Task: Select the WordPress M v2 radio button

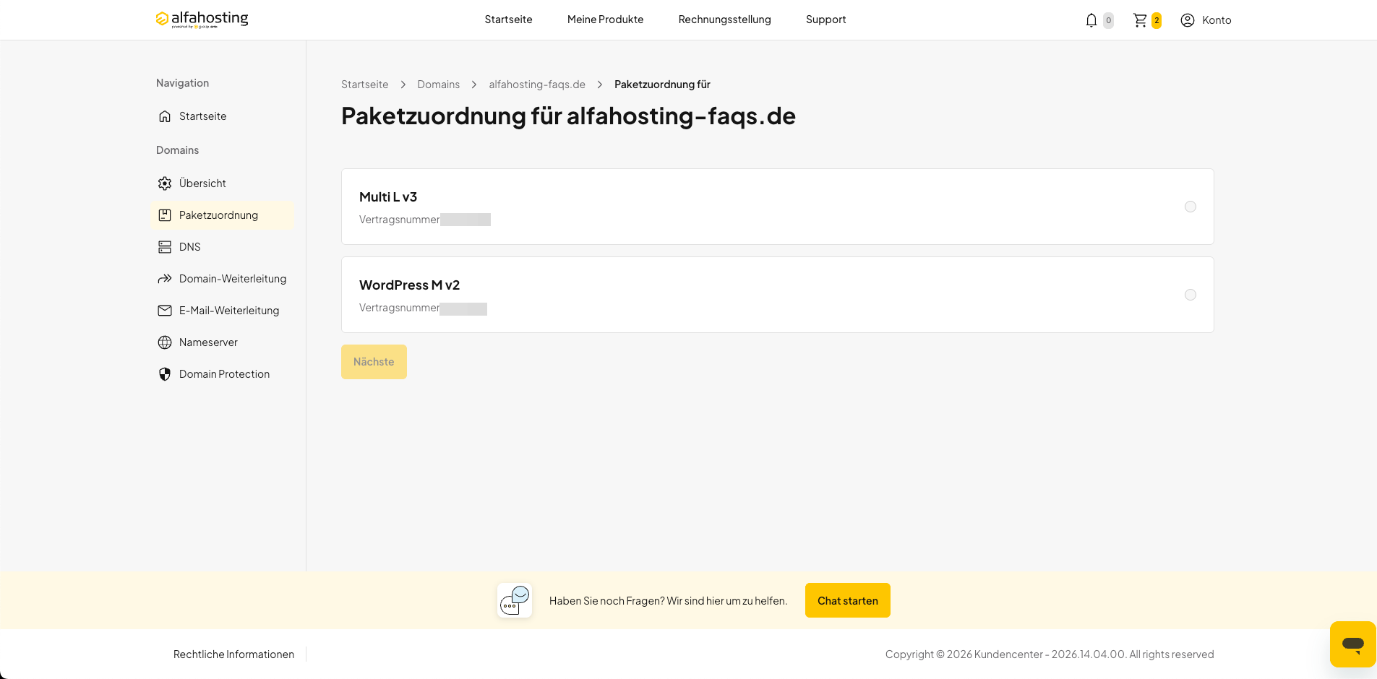Action: [1191, 295]
